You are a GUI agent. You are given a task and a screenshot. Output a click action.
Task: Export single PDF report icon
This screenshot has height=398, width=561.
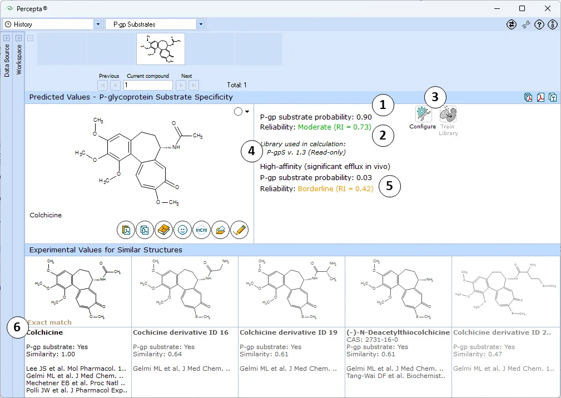[540, 97]
